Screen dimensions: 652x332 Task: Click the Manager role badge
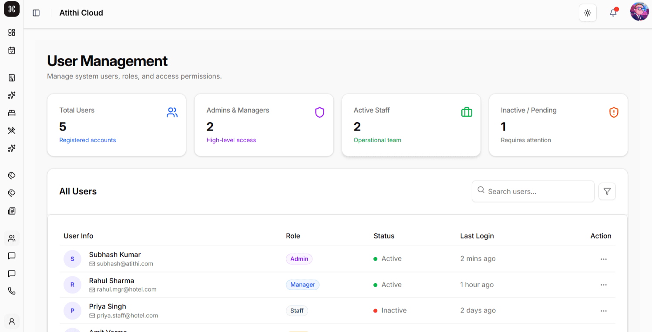point(302,285)
